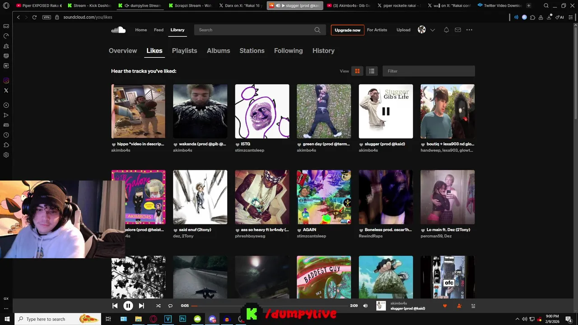This screenshot has height=325, width=578.
Task: Click the Filter input field
Action: [429, 71]
